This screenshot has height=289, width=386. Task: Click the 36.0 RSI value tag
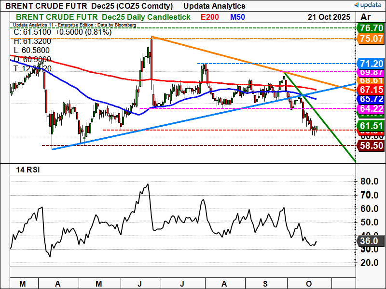[x=371, y=242]
